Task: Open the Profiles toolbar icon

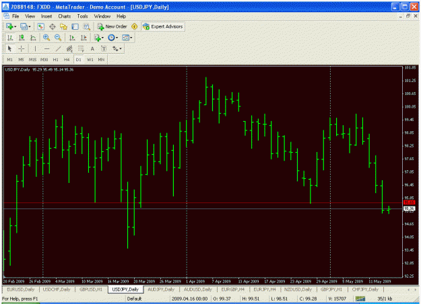Action: (x=24, y=26)
